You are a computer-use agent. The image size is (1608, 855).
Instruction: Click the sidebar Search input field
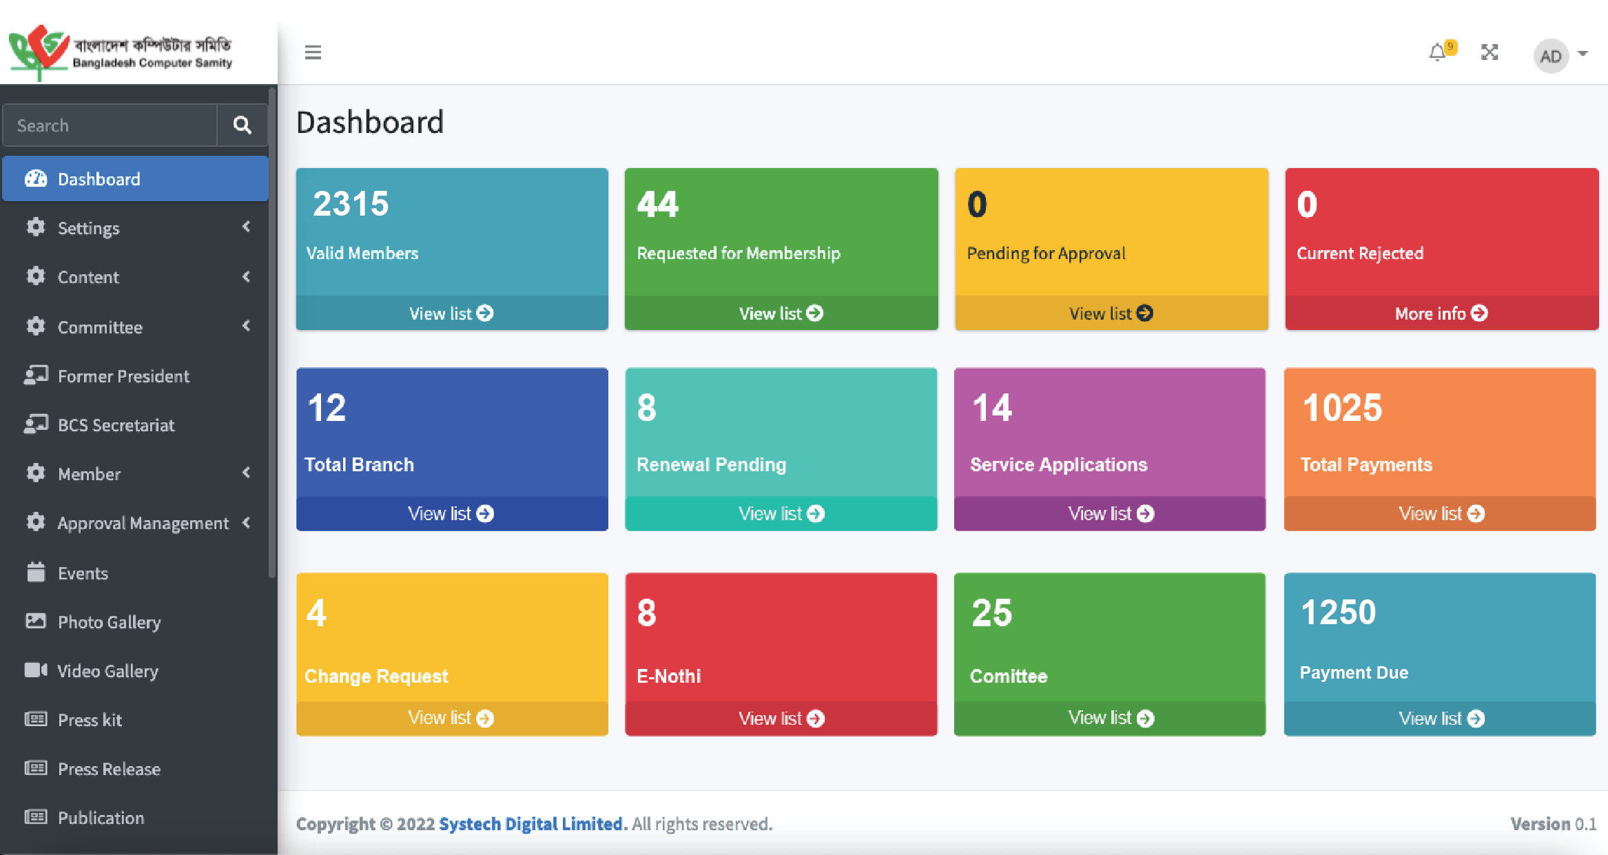tap(110, 125)
